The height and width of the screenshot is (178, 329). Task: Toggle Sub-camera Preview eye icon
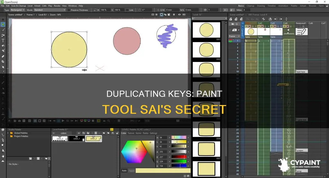click(x=184, y=14)
